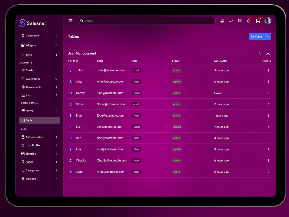Click the J avatar beside John

click(x=71, y=70)
